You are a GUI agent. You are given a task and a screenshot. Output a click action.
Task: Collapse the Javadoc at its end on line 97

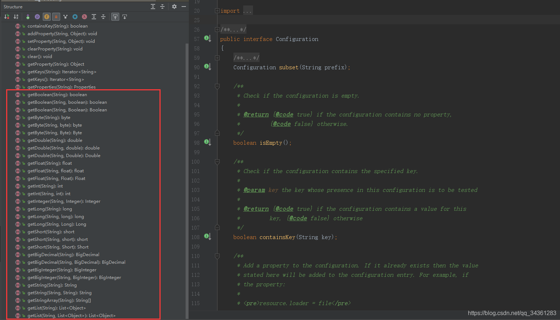217,133
